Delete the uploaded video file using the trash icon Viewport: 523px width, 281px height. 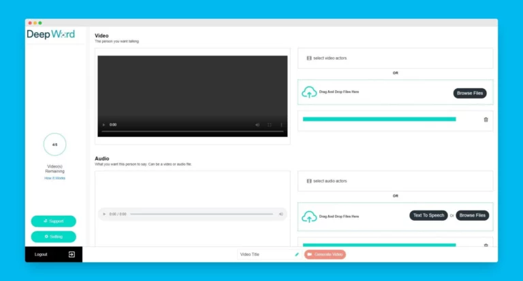click(486, 119)
